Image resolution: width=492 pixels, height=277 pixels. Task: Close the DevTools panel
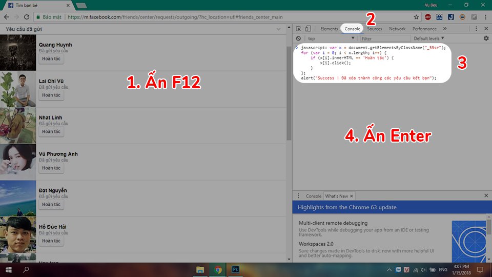486,29
